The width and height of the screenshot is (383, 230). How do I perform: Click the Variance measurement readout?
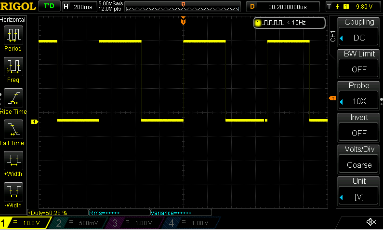[x=181, y=213]
